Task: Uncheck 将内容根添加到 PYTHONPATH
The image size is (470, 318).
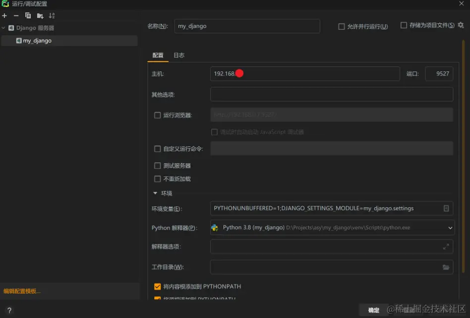Action: [157, 287]
